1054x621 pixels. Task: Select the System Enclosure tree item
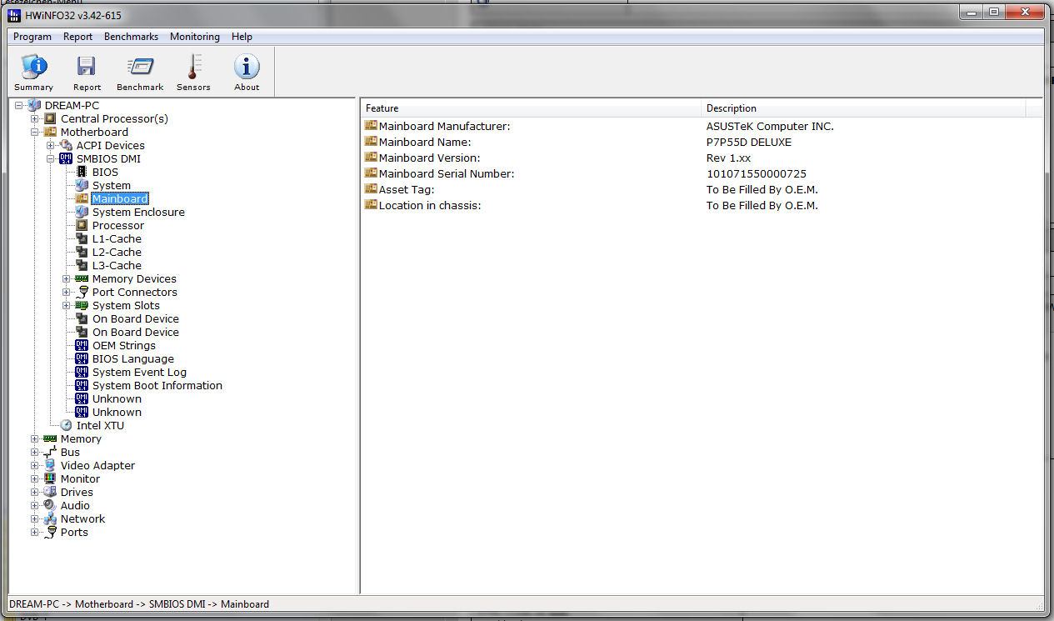[x=138, y=213]
